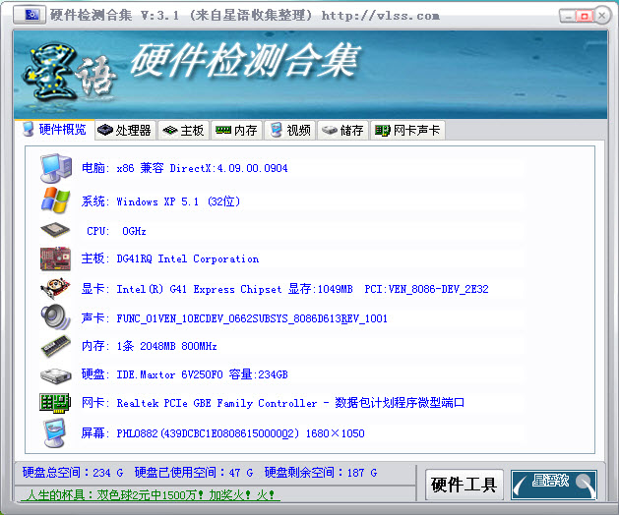Switch to the 硬件概览 tab
The width and height of the screenshot is (619, 515).
[x=54, y=130]
